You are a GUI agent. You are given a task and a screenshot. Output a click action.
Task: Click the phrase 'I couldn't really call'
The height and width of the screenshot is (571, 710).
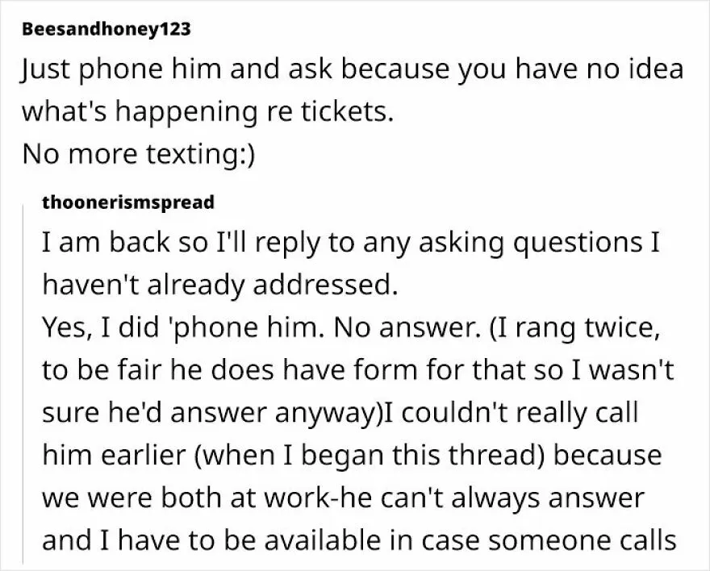[511, 413]
